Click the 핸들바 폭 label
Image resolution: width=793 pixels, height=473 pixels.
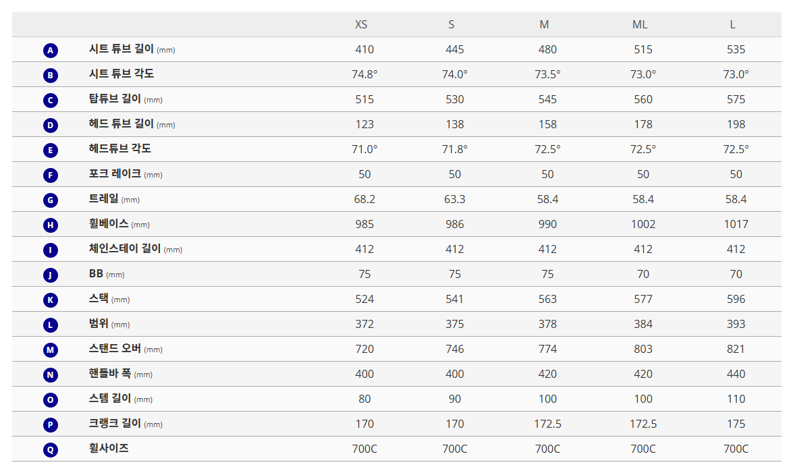coord(110,374)
